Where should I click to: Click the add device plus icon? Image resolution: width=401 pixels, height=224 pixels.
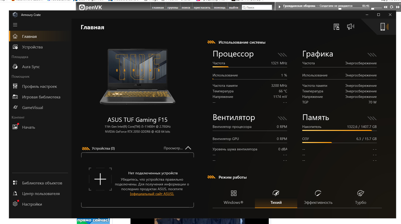100,179
